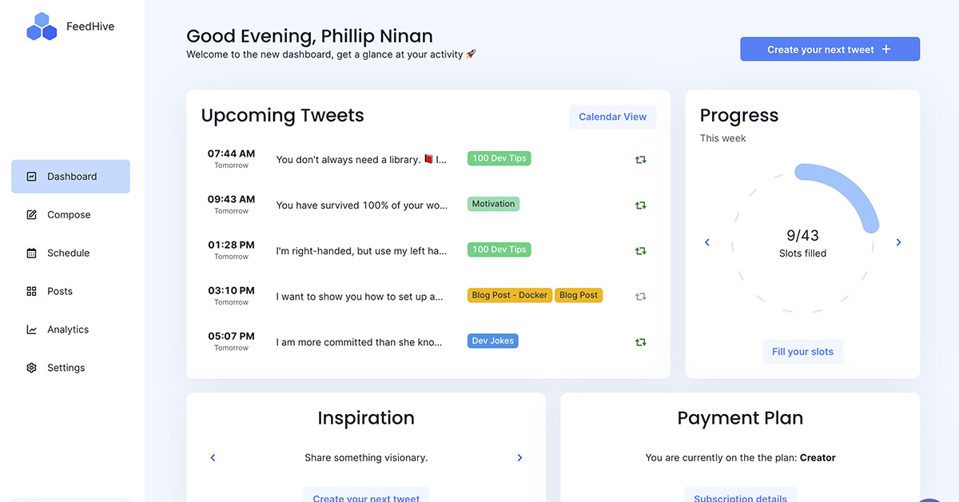Screen dimensions: 959x502
Task: Enable recycle for the 03:10 PM tweet
Action: 640,297
